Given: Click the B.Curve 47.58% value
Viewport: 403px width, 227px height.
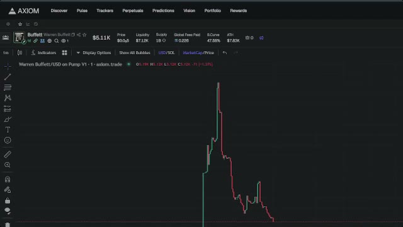Looking at the screenshot, I should coord(213,40).
